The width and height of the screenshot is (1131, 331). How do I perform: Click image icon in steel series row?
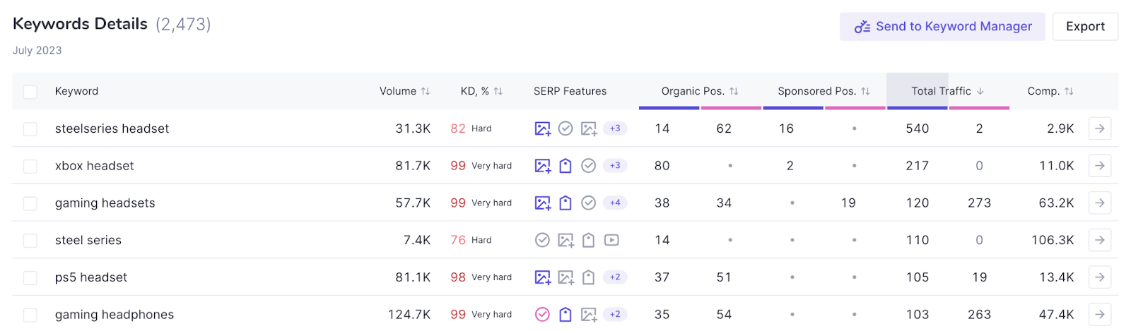pyautogui.click(x=565, y=240)
